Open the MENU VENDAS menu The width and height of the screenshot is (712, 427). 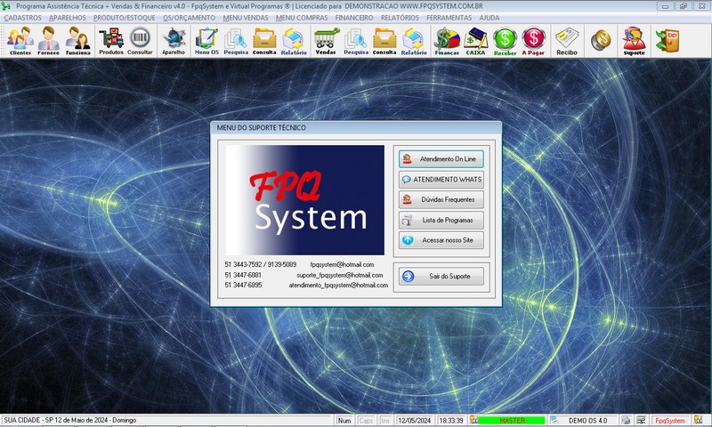click(246, 18)
